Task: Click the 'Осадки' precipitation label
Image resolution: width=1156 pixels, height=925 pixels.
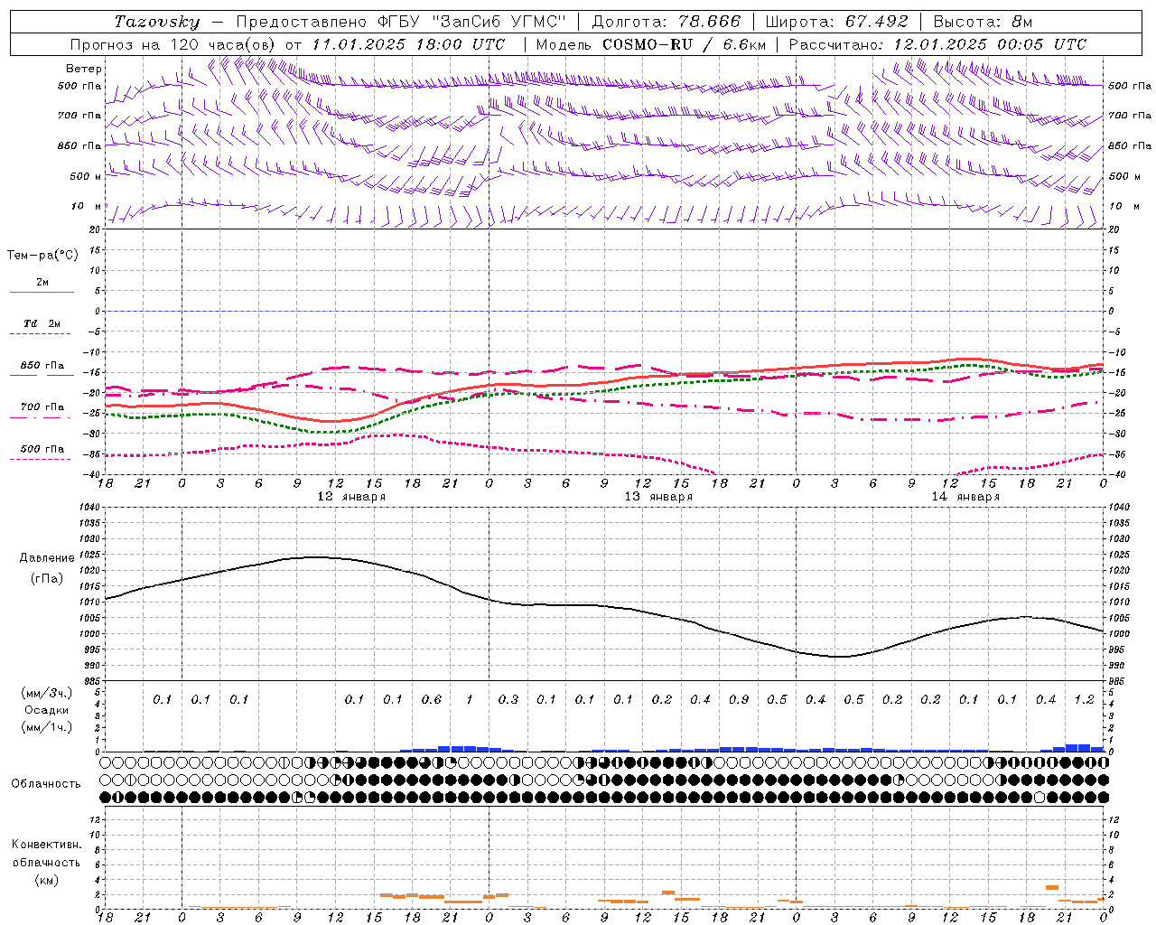Action: [47, 710]
